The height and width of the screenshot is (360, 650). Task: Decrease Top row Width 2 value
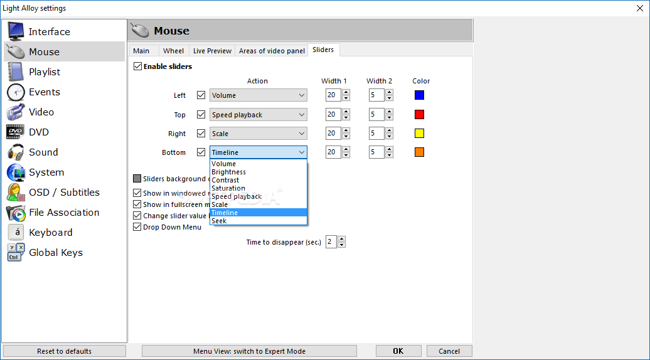pos(389,118)
